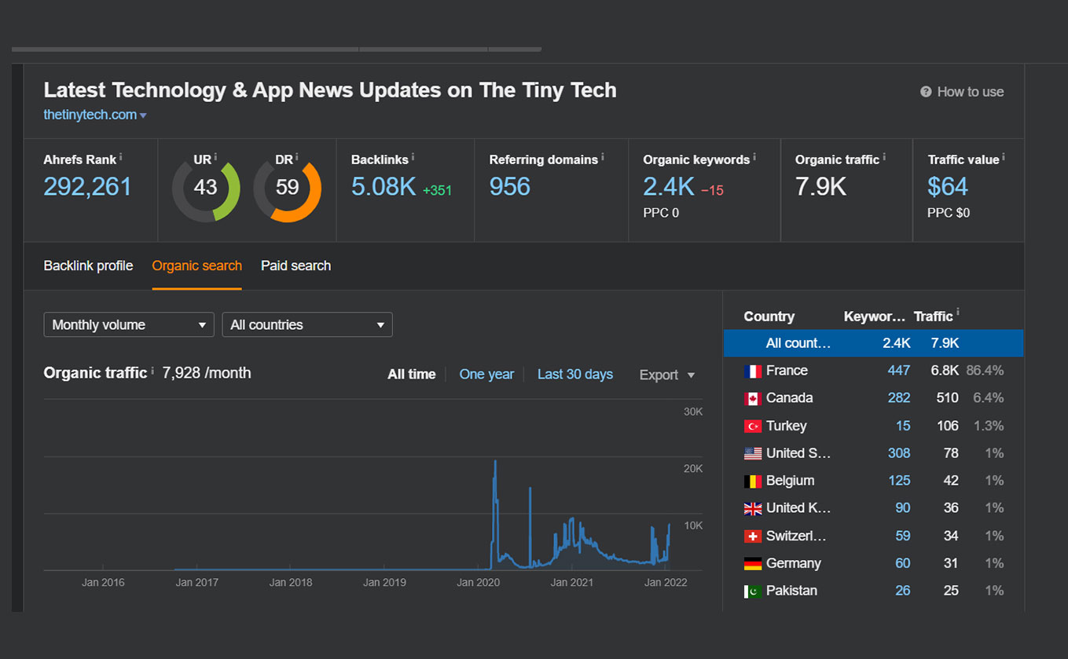Show One year of traffic
The height and width of the screenshot is (659, 1068).
coord(486,375)
